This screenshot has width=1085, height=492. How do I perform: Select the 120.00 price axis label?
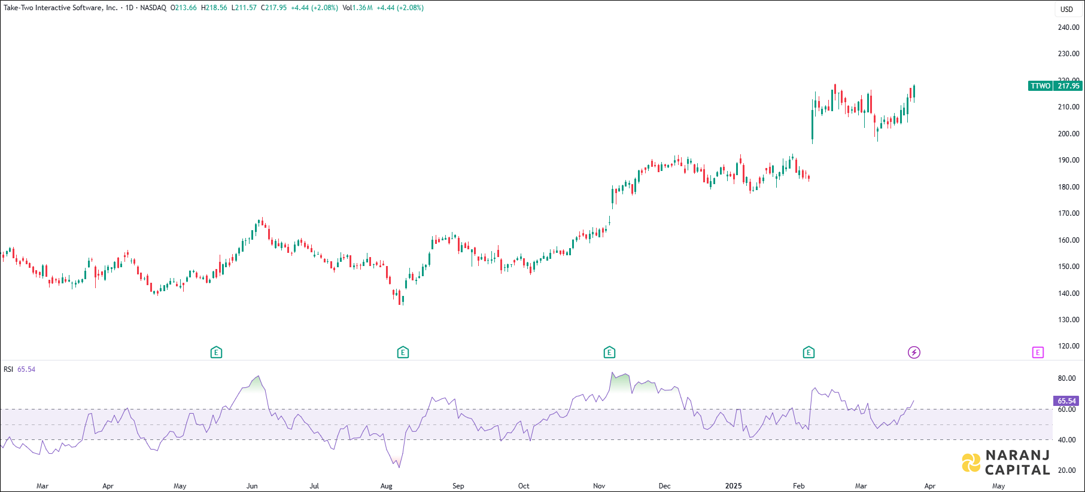1068,346
